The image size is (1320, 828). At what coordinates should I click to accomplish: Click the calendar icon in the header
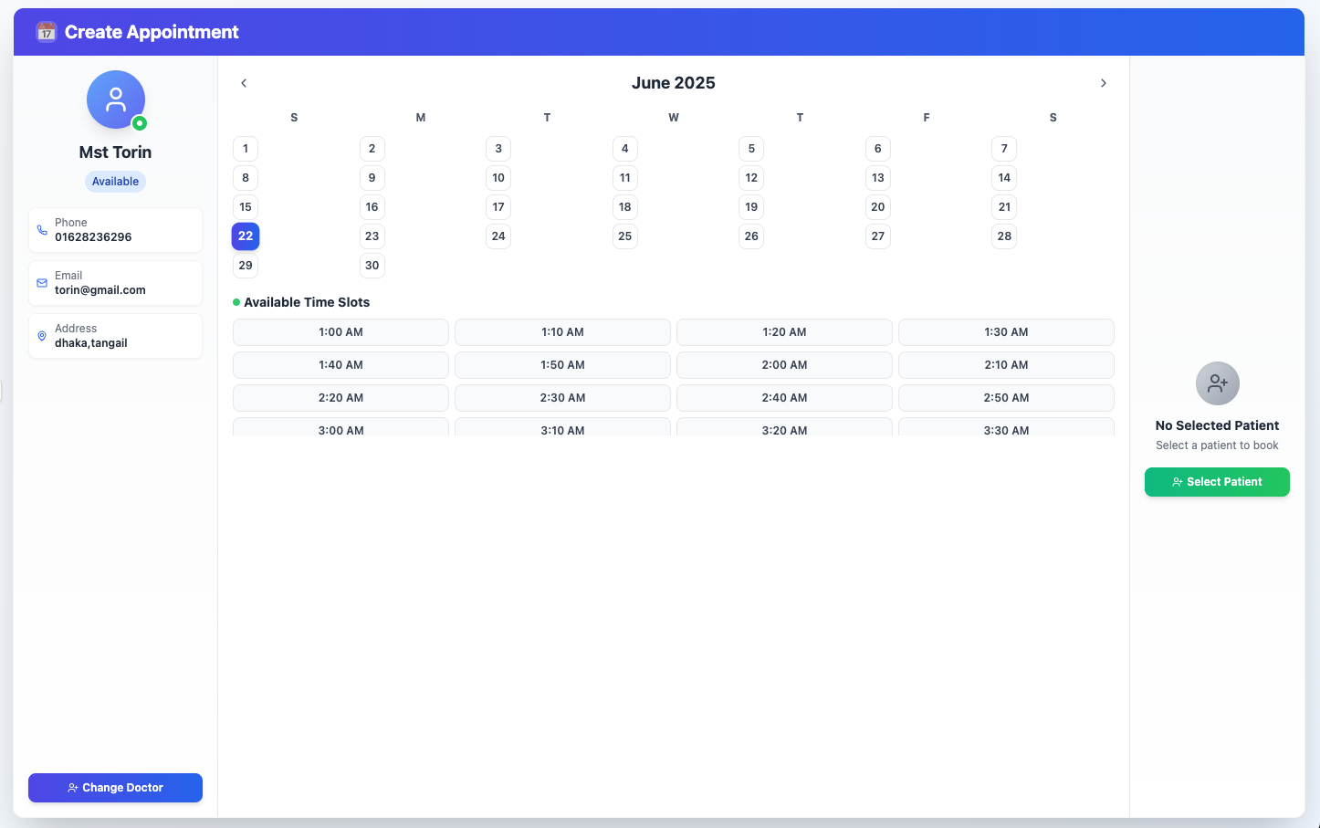(x=45, y=31)
